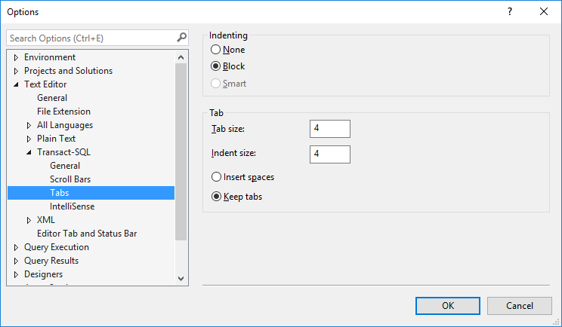Image resolution: width=562 pixels, height=327 pixels.
Task: Expand the Environment node
Action: click(16, 57)
